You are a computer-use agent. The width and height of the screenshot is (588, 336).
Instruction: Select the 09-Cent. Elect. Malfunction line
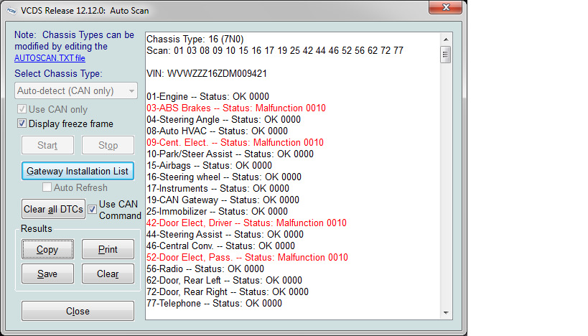click(235, 142)
